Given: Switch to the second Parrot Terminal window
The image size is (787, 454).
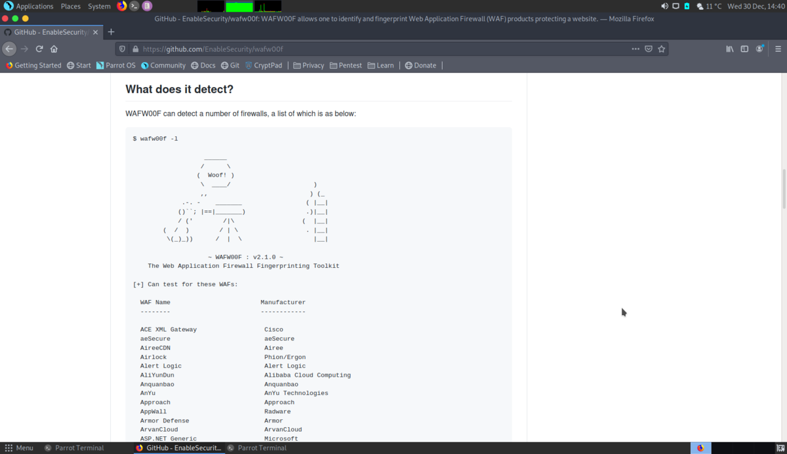Looking at the screenshot, I should (x=256, y=448).
